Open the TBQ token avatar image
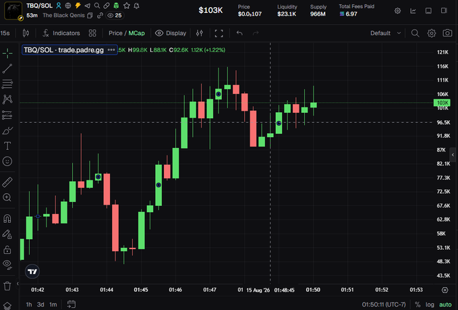The height and width of the screenshot is (310, 458). point(13,11)
